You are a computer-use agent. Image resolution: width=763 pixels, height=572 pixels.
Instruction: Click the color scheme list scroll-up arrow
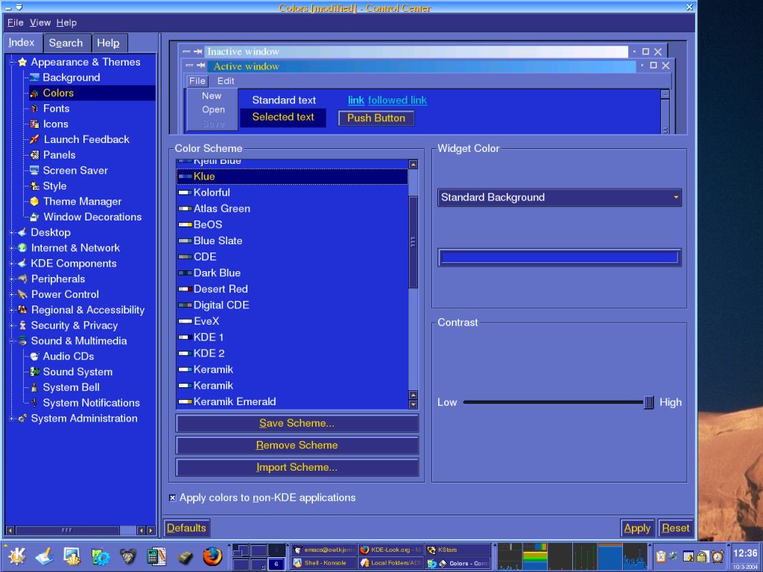(x=413, y=165)
